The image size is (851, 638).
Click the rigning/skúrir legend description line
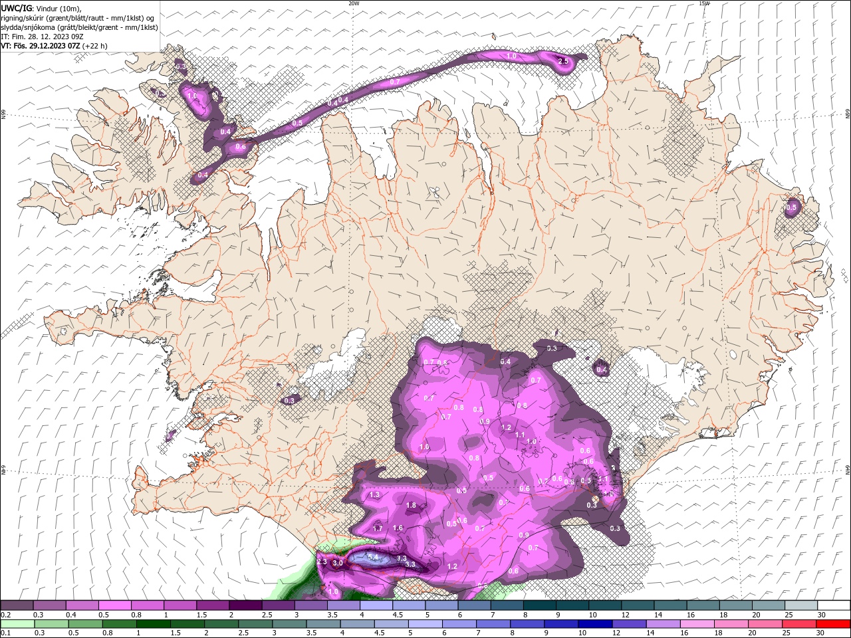point(78,17)
